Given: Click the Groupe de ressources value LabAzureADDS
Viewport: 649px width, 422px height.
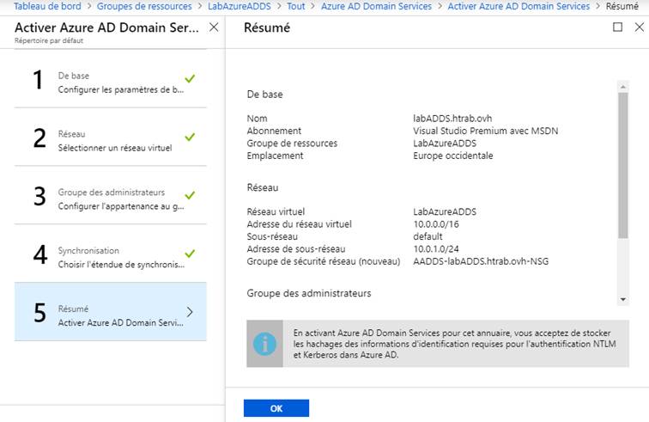Looking at the screenshot, I should 445,143.
